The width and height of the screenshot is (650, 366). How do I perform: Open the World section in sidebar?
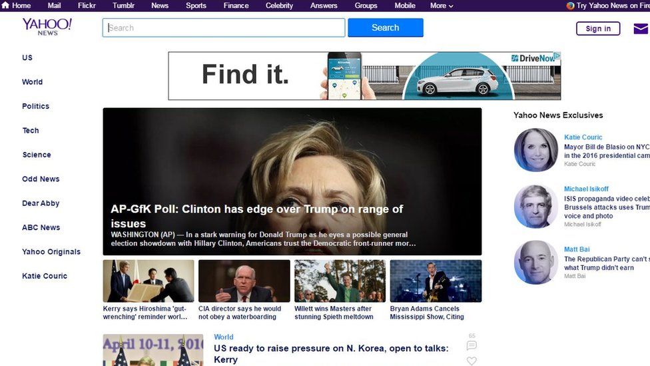tap(33, 82)
